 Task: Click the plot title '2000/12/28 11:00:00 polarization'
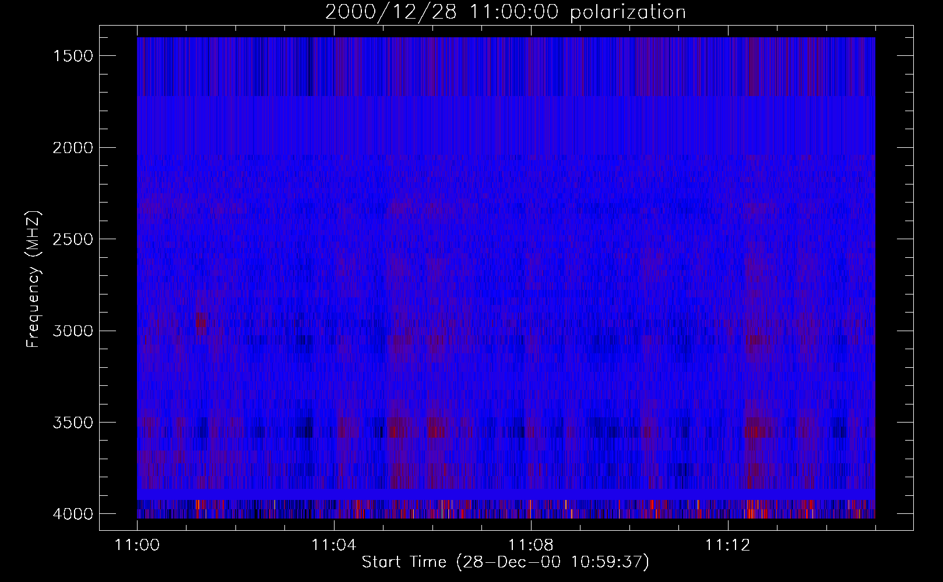coord(505,12)
